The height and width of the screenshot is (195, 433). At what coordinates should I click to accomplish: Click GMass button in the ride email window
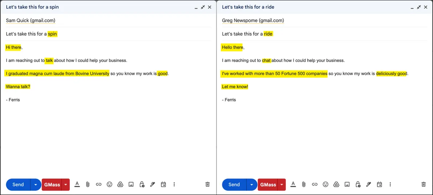(x=268, y=185)
